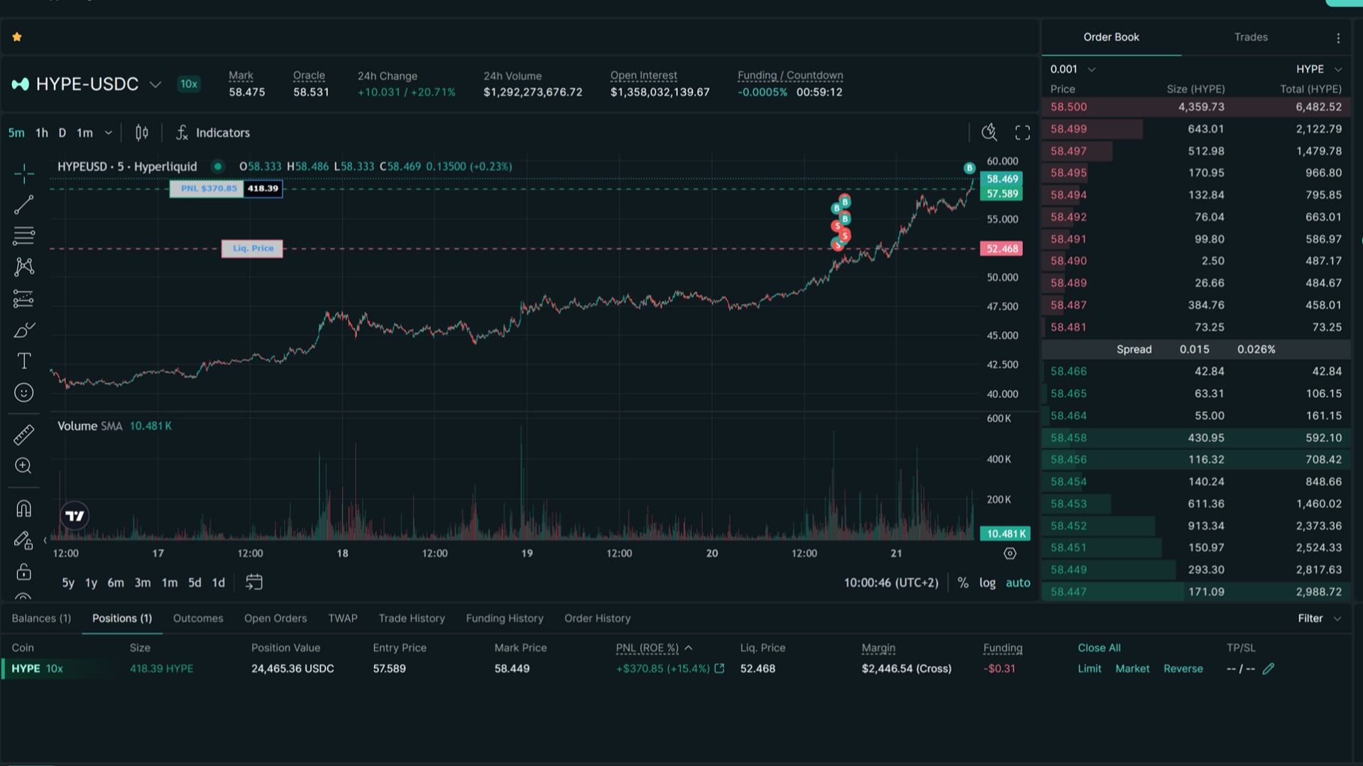The height and width of the screenshot is (766, 1363).
Task: Expand the positions Filter dropdown
Action: [1319, 618]
